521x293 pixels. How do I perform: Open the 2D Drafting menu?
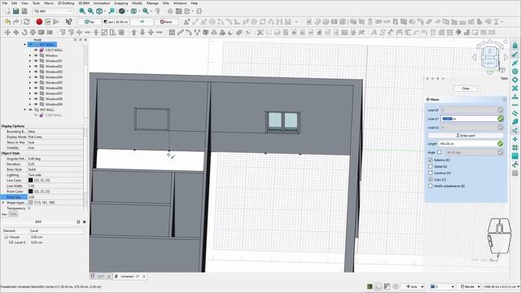pyautogui.click(x=66, y=3)
